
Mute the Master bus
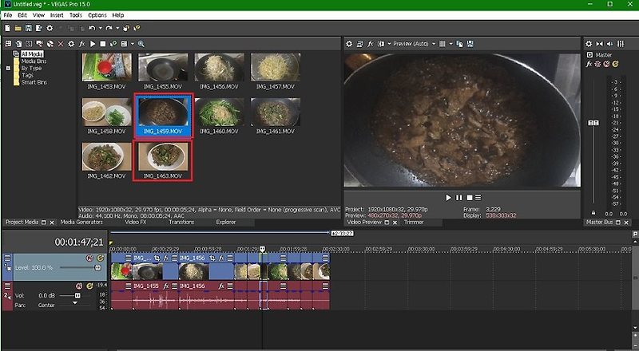(x=606, y=64)
